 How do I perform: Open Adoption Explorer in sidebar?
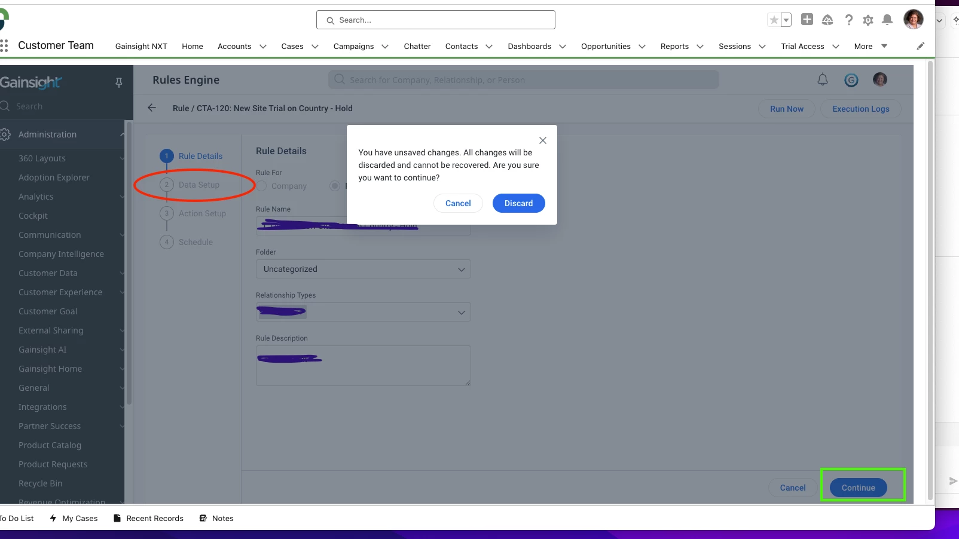pos(54,177)
